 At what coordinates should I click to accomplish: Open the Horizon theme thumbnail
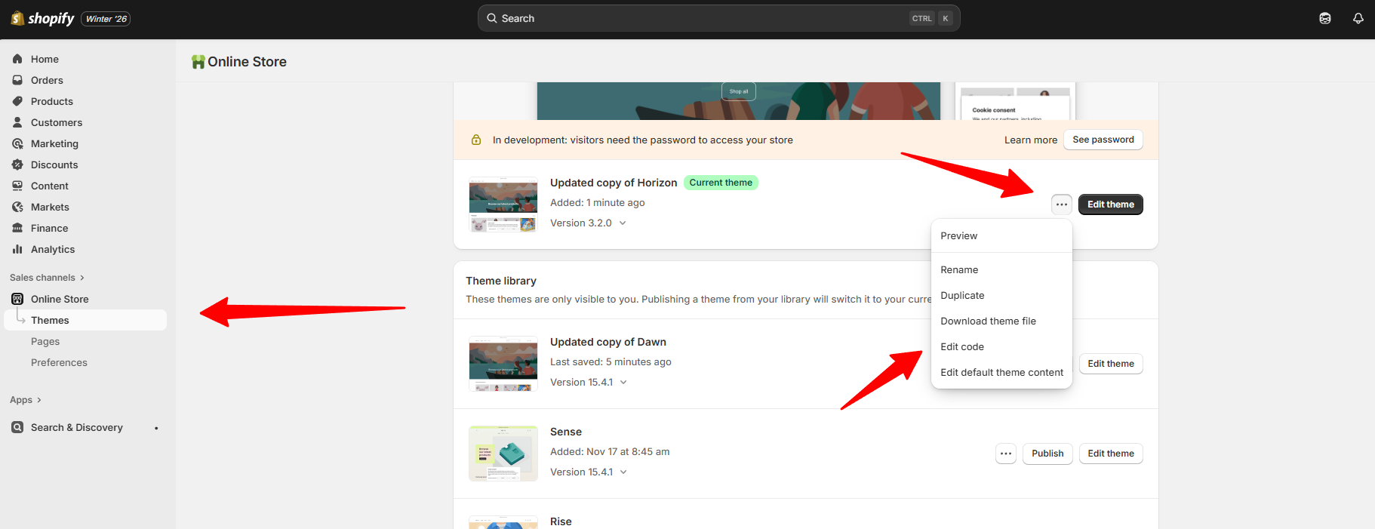503,205
